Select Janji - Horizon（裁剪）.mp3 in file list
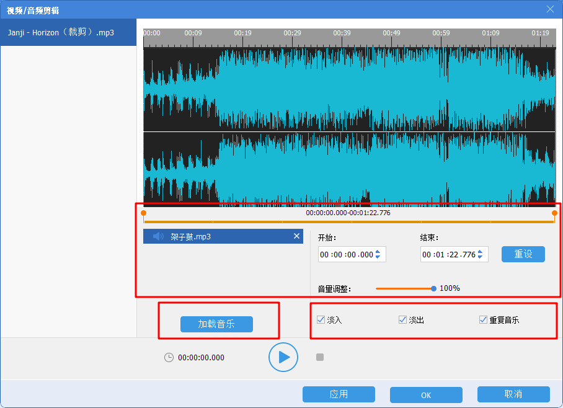Screen dimensions: 563x408 point(68,32)
